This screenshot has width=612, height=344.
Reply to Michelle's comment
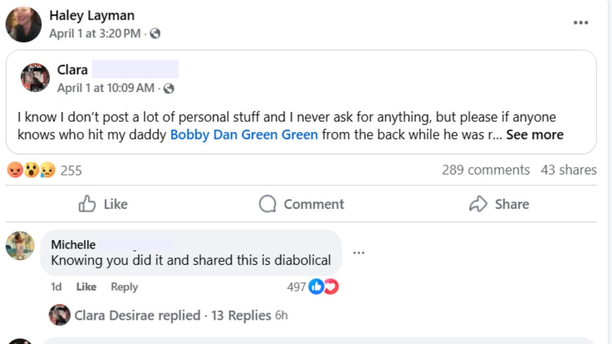[124, 287]
